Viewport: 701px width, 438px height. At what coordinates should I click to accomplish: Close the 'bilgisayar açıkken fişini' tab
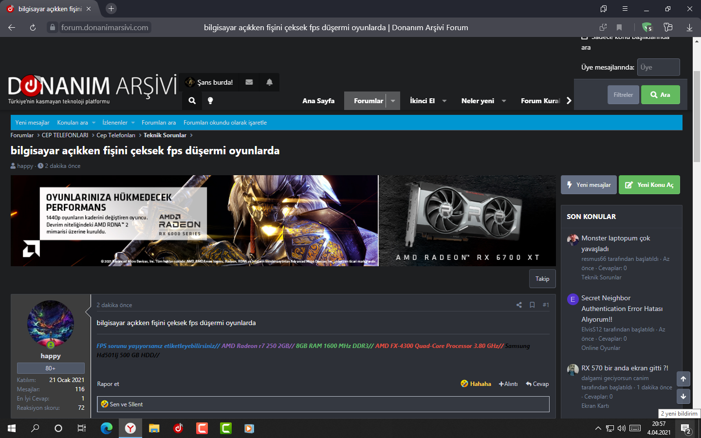point(88,9)
